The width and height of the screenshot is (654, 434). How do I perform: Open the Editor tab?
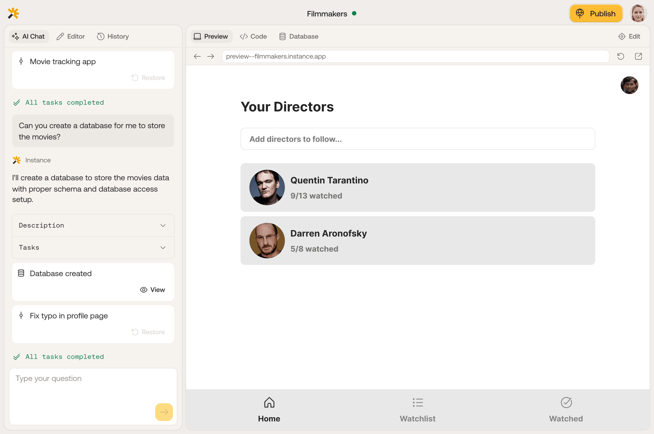(x=71, y=36)
